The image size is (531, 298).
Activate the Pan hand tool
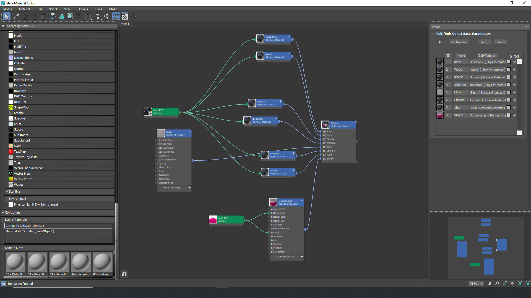[x=489, y=283]
